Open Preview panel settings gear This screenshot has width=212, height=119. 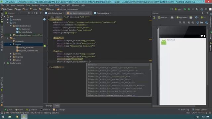(x=202, y=13)
